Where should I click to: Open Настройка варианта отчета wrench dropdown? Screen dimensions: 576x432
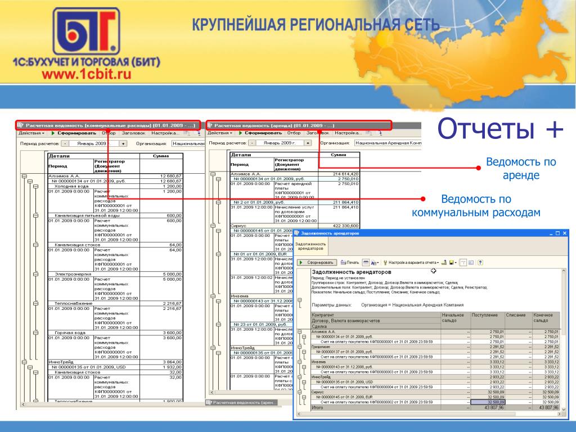[411, 263]
